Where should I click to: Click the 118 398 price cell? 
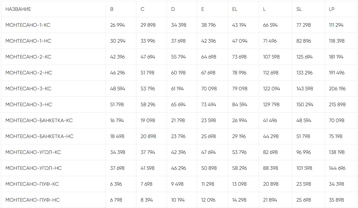(x=337, y=41)
